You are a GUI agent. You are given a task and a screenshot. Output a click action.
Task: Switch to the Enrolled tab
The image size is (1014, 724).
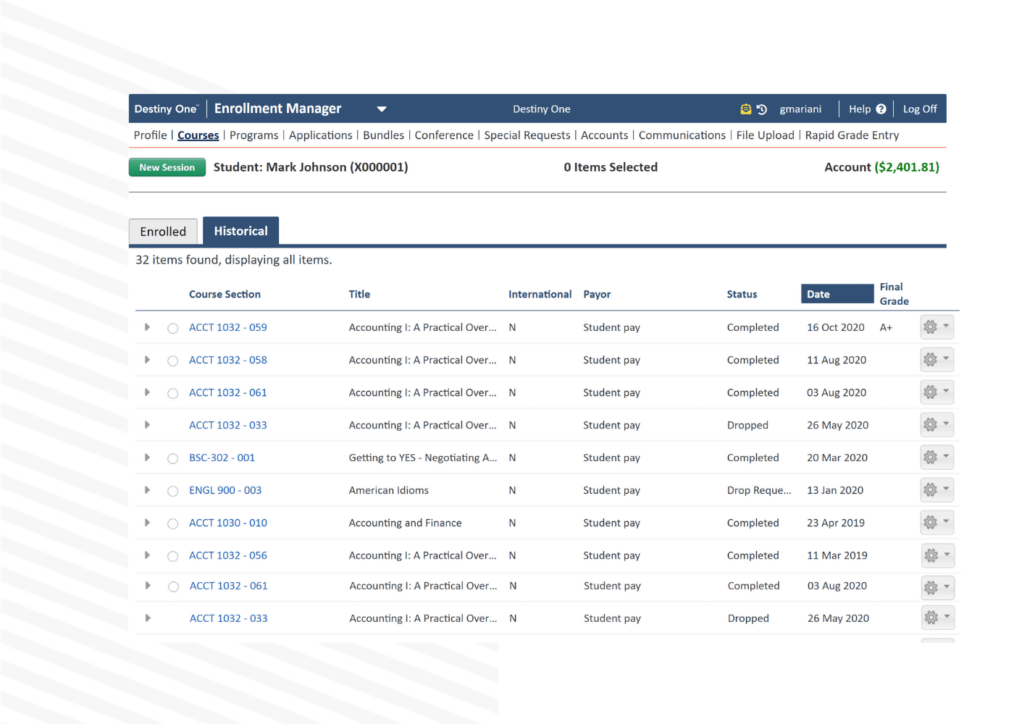point(163,231)
